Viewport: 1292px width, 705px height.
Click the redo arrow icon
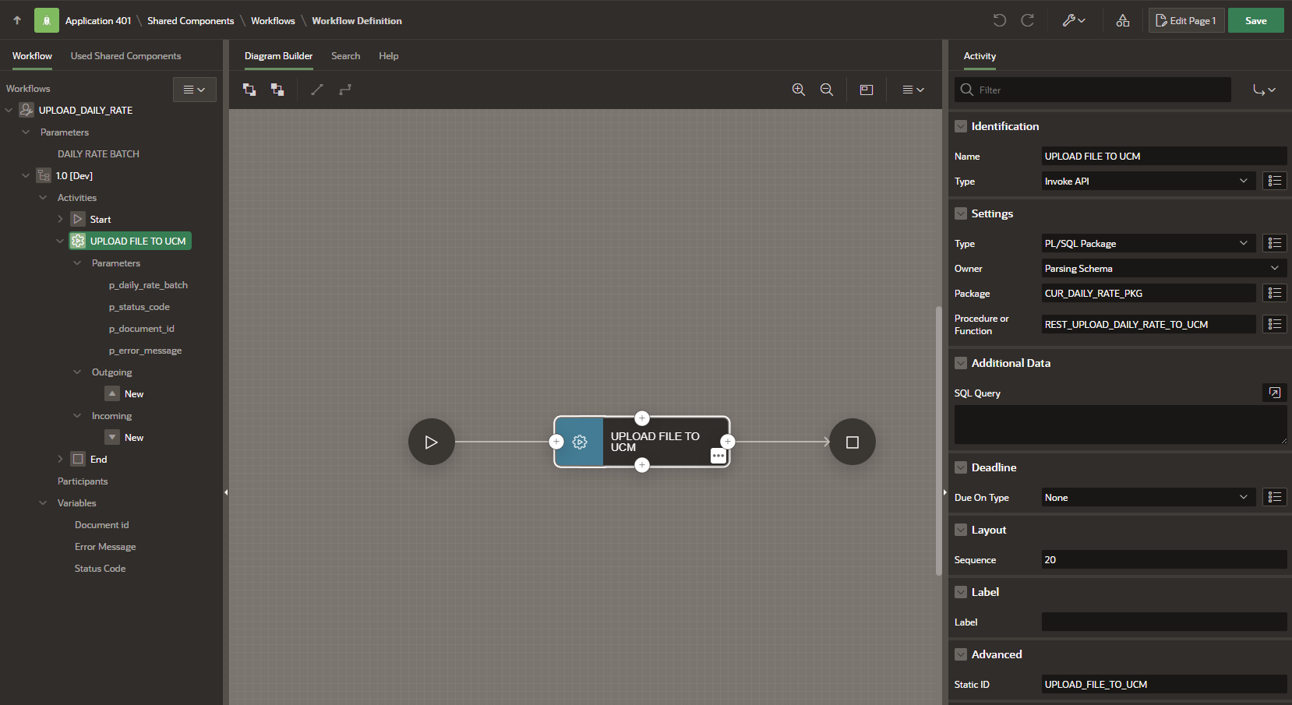(1027, 20)
